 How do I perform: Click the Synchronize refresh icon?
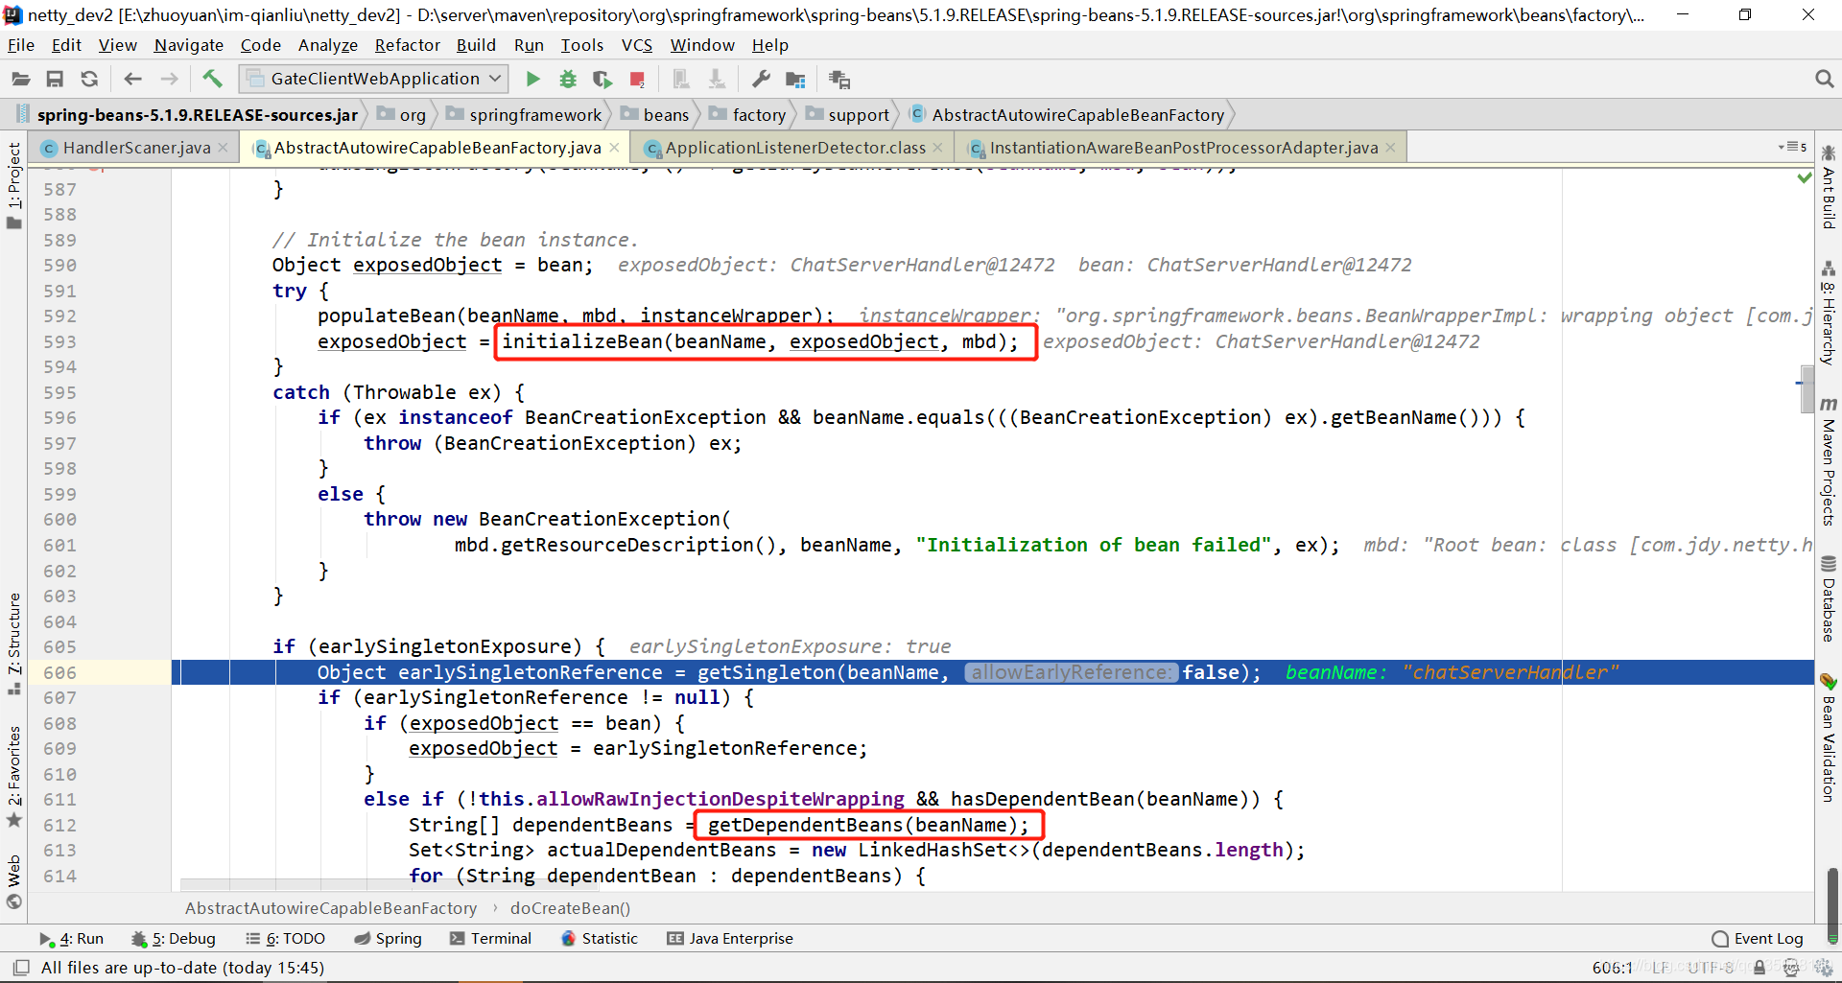(89, 80)
